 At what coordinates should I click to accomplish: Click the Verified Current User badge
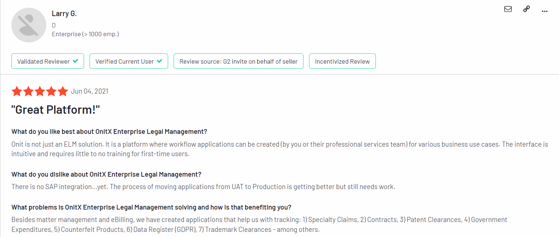(129, 61)
